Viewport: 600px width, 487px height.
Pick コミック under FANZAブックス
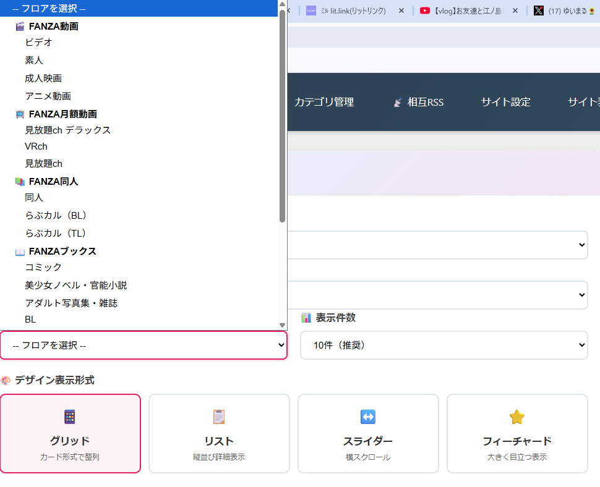43,267
